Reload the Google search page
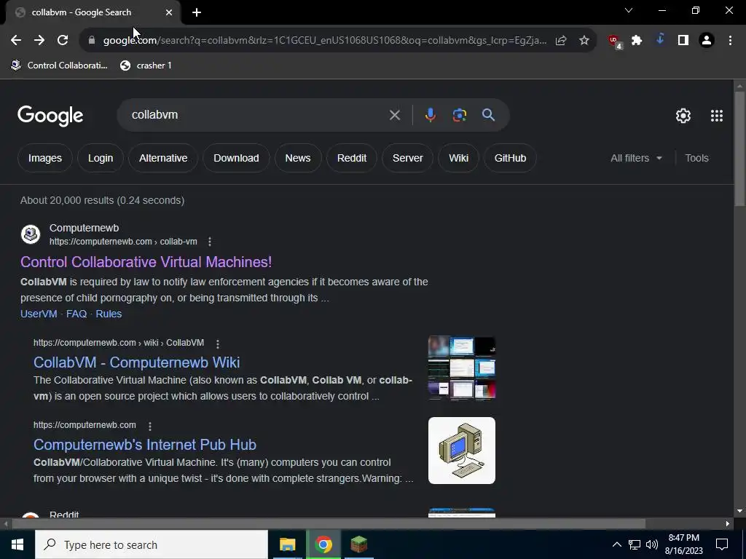 [63, 41]
